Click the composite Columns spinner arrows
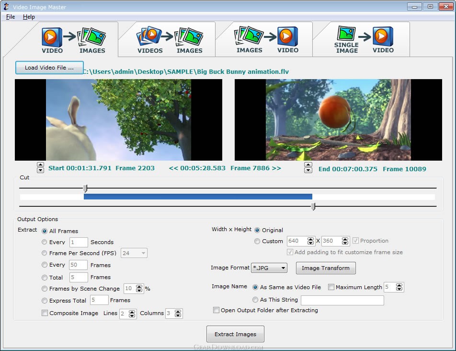The width and height of the screenshot is (456, 351). tap(178, 314)
